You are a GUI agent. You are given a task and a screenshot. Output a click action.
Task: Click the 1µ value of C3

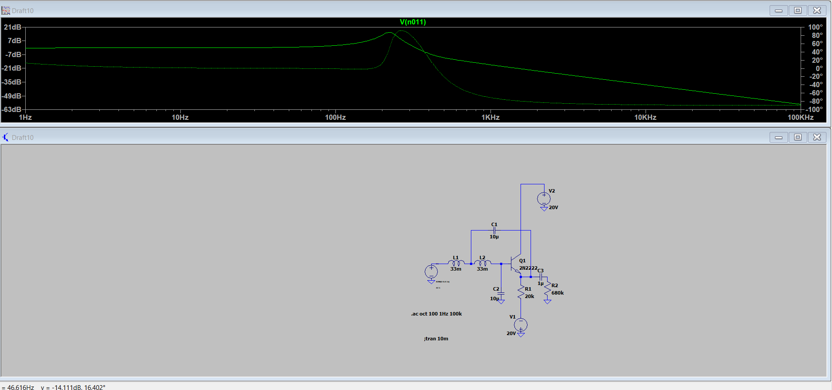click(x=541, y=283)
